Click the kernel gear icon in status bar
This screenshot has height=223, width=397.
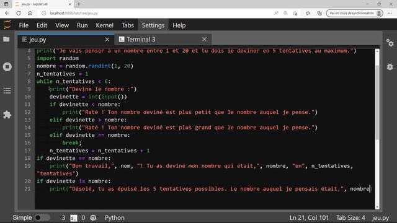(x=93, y=217)
